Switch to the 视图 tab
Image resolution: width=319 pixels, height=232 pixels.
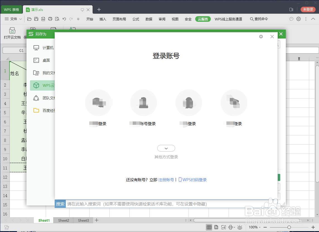tap(175, 19)
